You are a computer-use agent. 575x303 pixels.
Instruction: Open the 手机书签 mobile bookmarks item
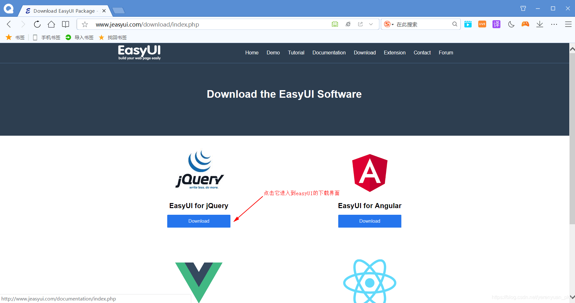[46, 37]
